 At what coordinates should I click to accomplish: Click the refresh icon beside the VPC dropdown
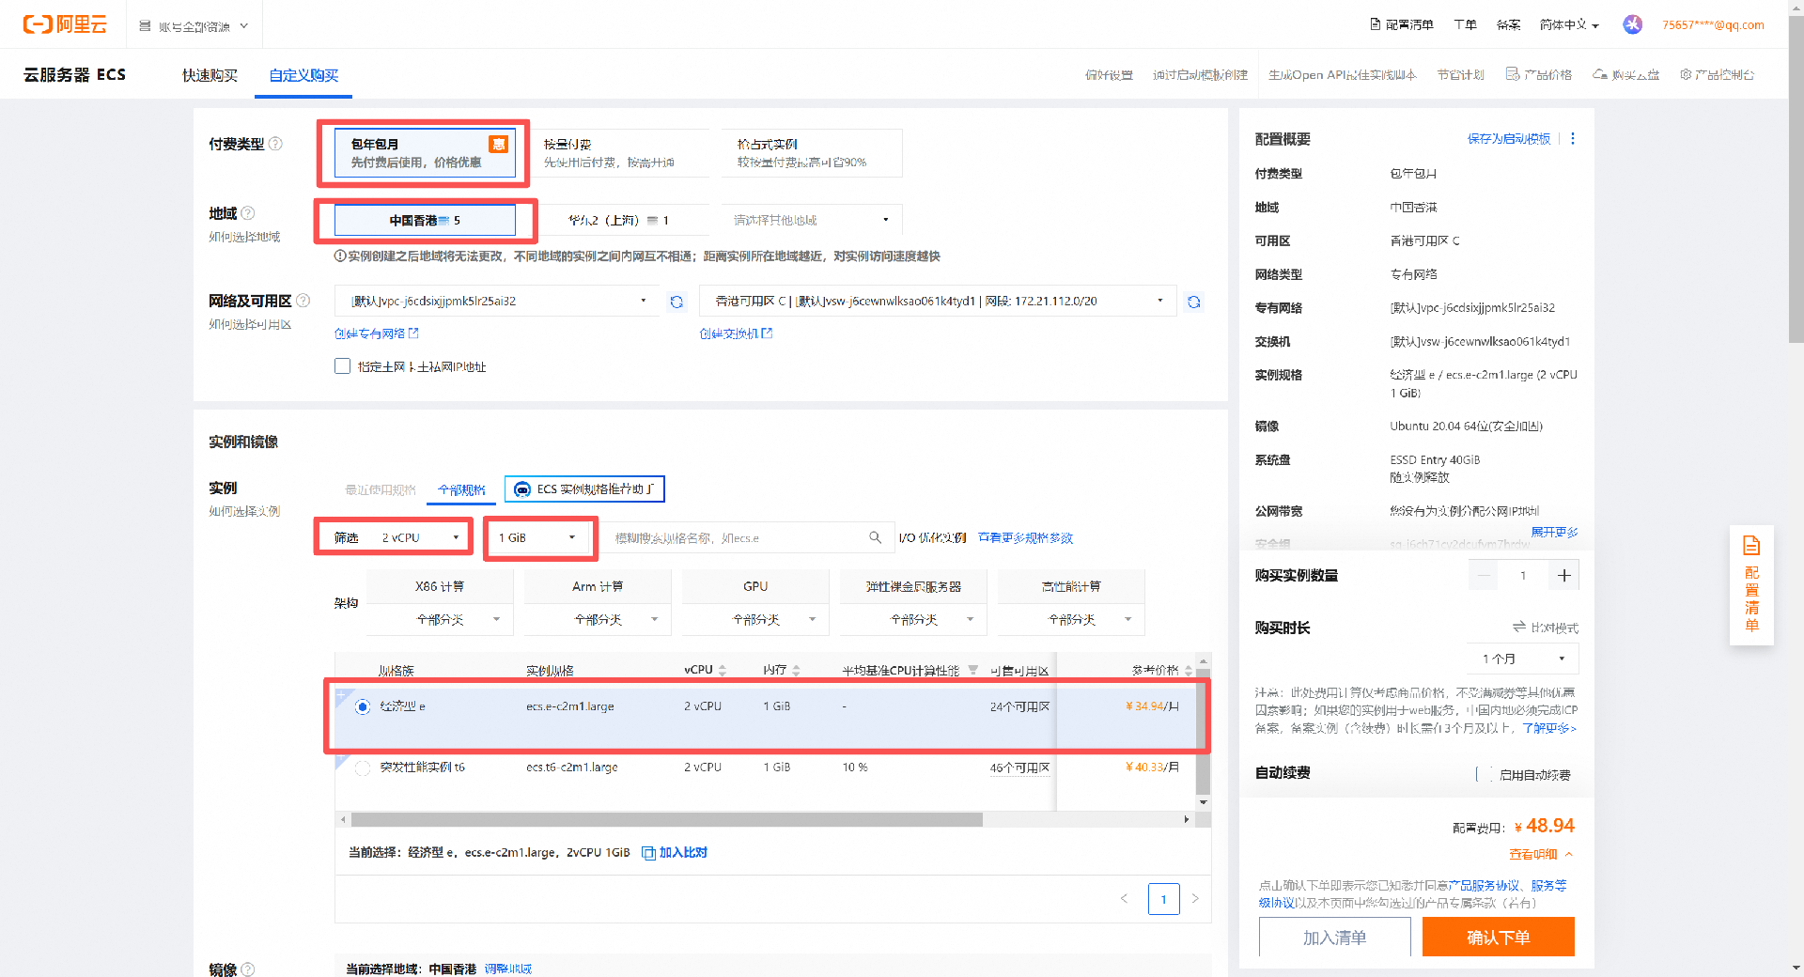point(676,302)
